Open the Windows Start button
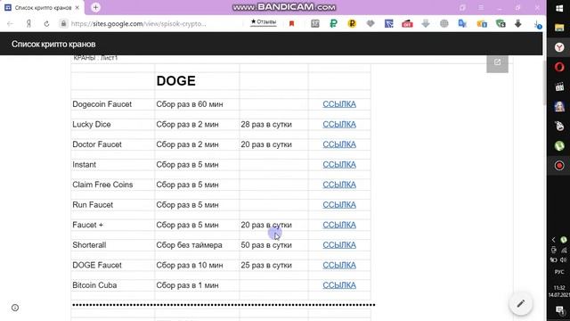The height and width of the screenshot is (321, 570). [x=559, y=8]
